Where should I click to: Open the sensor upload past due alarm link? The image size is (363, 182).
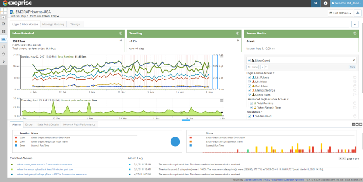[x=45, y=169]
